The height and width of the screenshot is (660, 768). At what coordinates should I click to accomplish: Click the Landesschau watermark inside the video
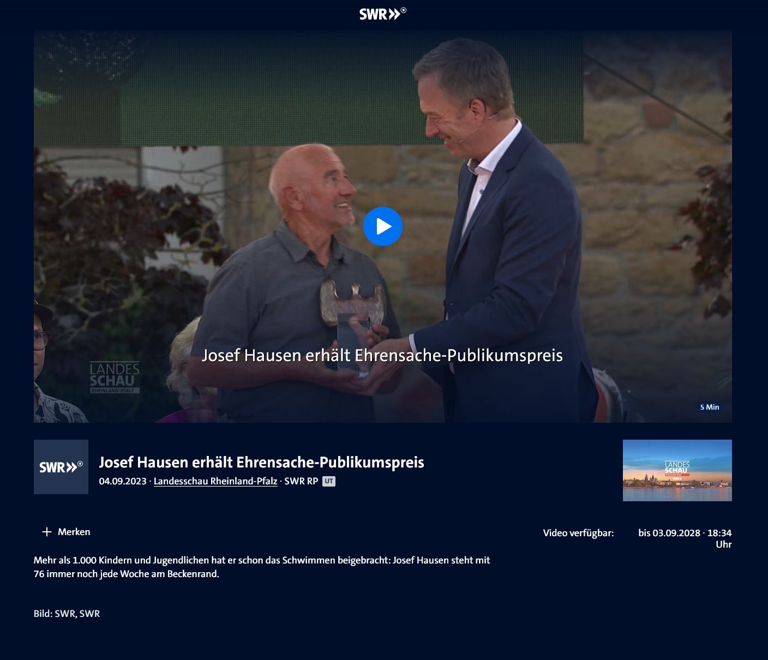click(x=115, y=377)
